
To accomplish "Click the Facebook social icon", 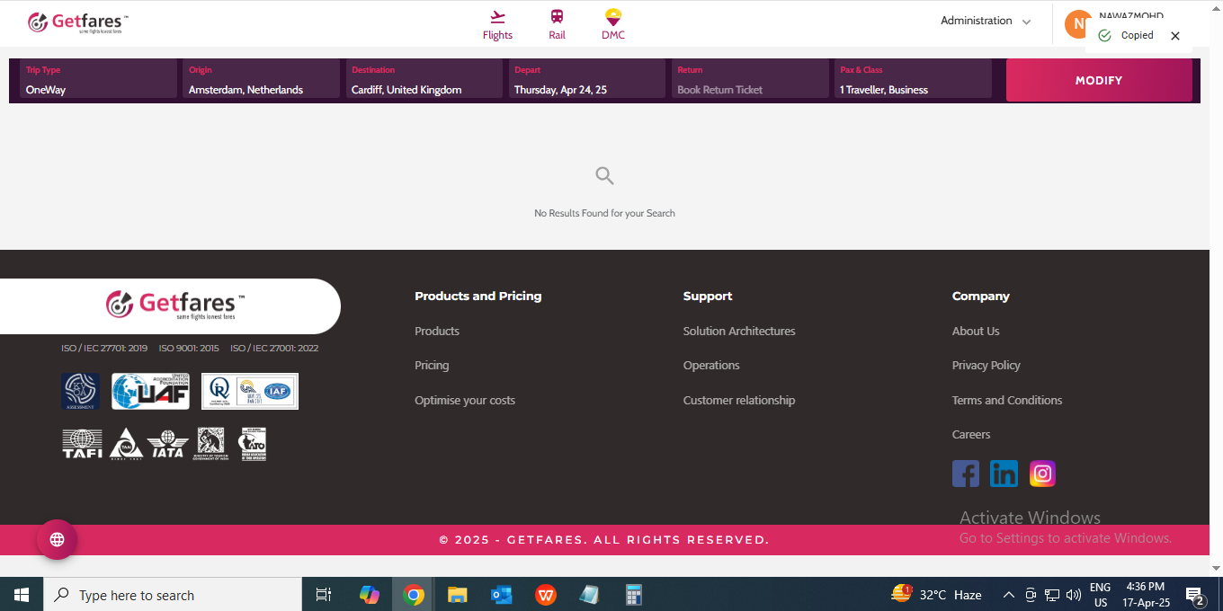I will click(965, 474).
